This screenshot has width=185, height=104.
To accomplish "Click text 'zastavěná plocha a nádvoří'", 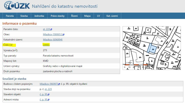I will coord(57,71).
